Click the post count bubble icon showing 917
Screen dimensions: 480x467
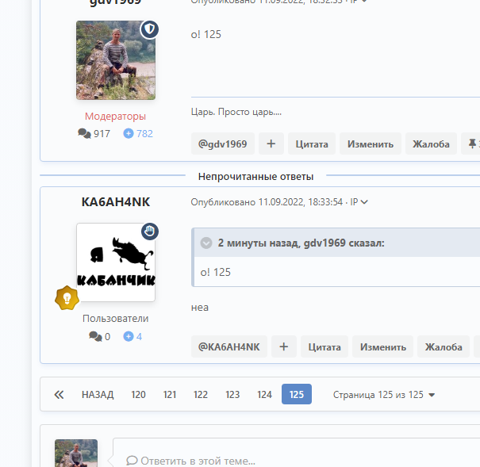tap(84, 134)
